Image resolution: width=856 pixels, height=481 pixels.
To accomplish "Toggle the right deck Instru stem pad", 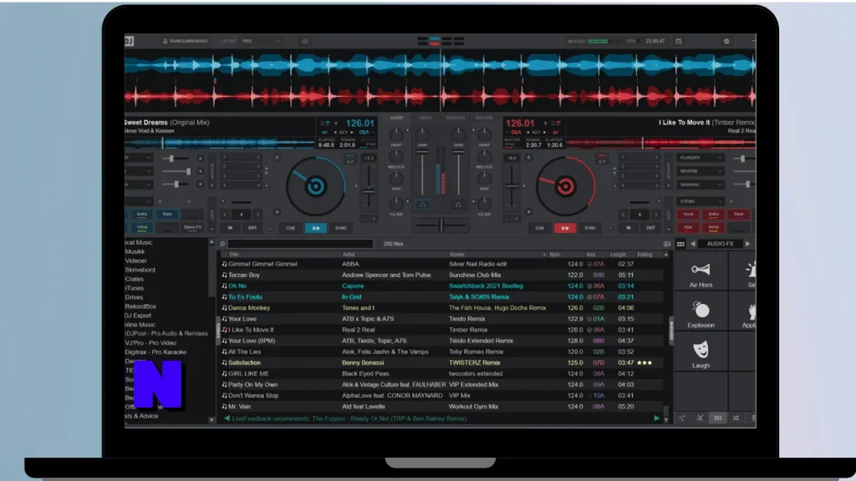I will click(x=713, y=215).
